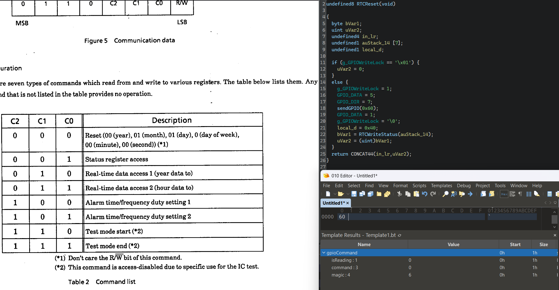Open the Format menu
This screenshot has width=559, height=290.
click(x=400, y=185)
